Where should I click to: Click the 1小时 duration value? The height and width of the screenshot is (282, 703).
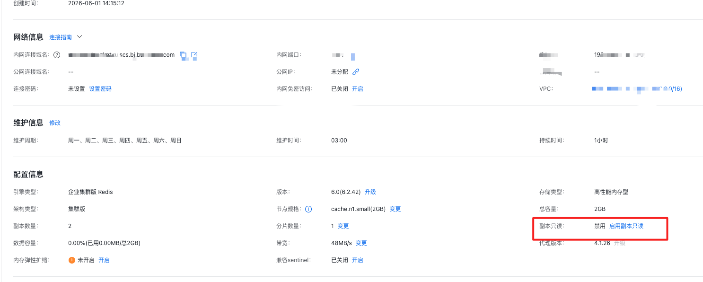(x=602, y=141)
